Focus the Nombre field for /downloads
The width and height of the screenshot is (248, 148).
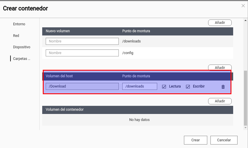coord(82,41)
